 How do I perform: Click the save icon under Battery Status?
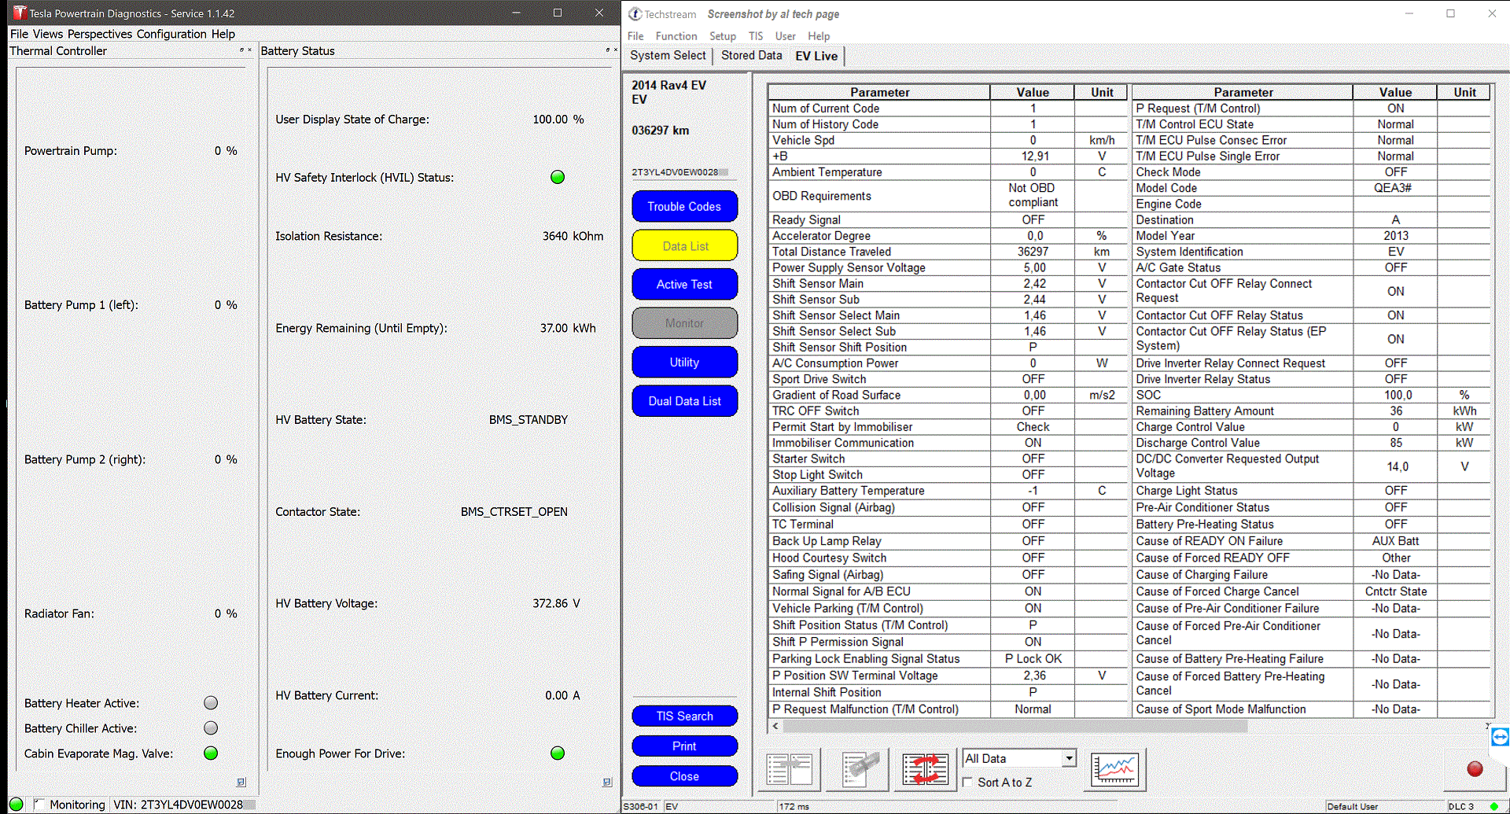click(x=607, y=782)
